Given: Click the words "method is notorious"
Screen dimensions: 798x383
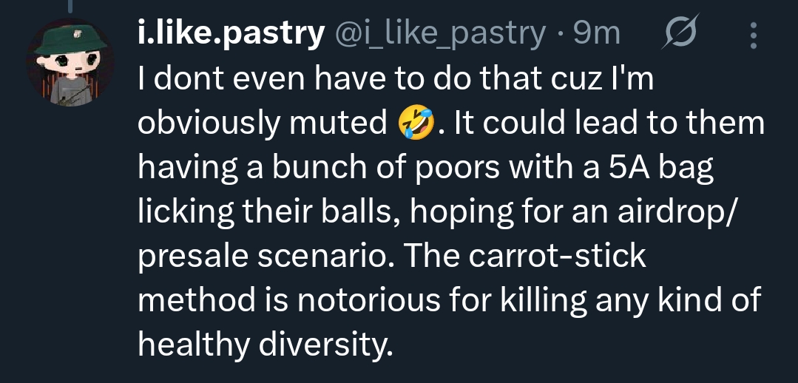Looking at the screenshot, I should coord(292,302).
